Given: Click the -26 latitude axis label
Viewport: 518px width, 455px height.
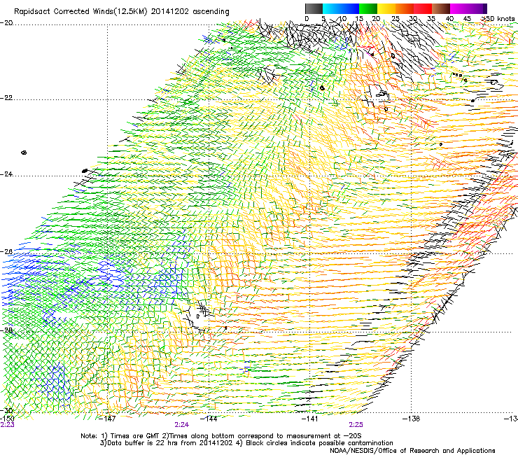Looking at the screenshot, I should [6, 252].
